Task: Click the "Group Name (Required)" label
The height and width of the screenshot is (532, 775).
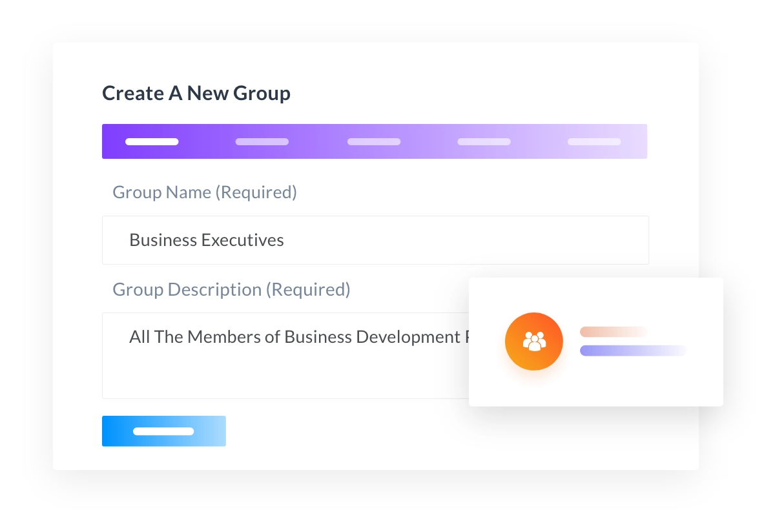Action: point(205,192)
